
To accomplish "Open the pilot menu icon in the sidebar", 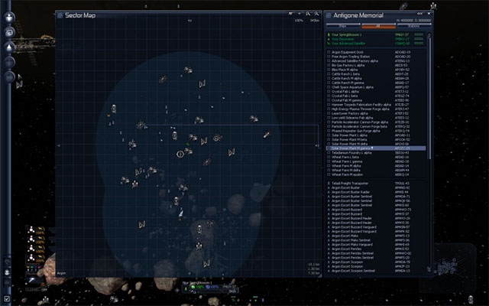I will pos(9,17).
